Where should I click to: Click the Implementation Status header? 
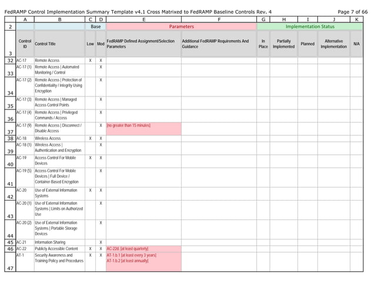310,26
